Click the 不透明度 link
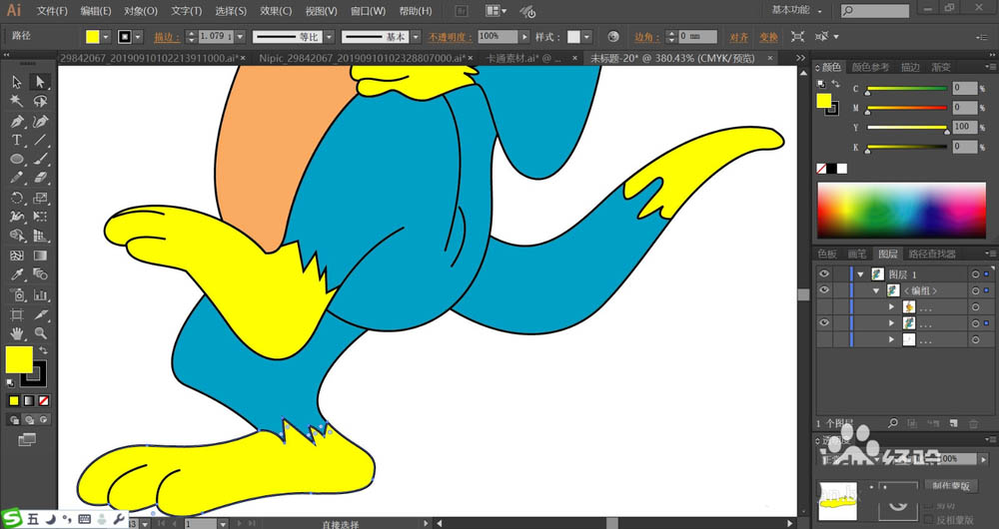999x529 pixels. (x=450, y=37)
